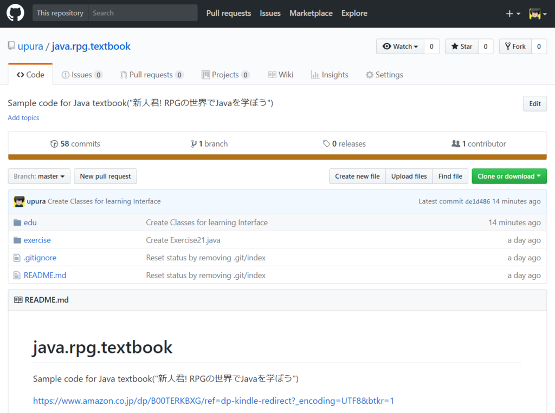Click Add topics link
The image size is (555, 413).
tap(23, 118)
